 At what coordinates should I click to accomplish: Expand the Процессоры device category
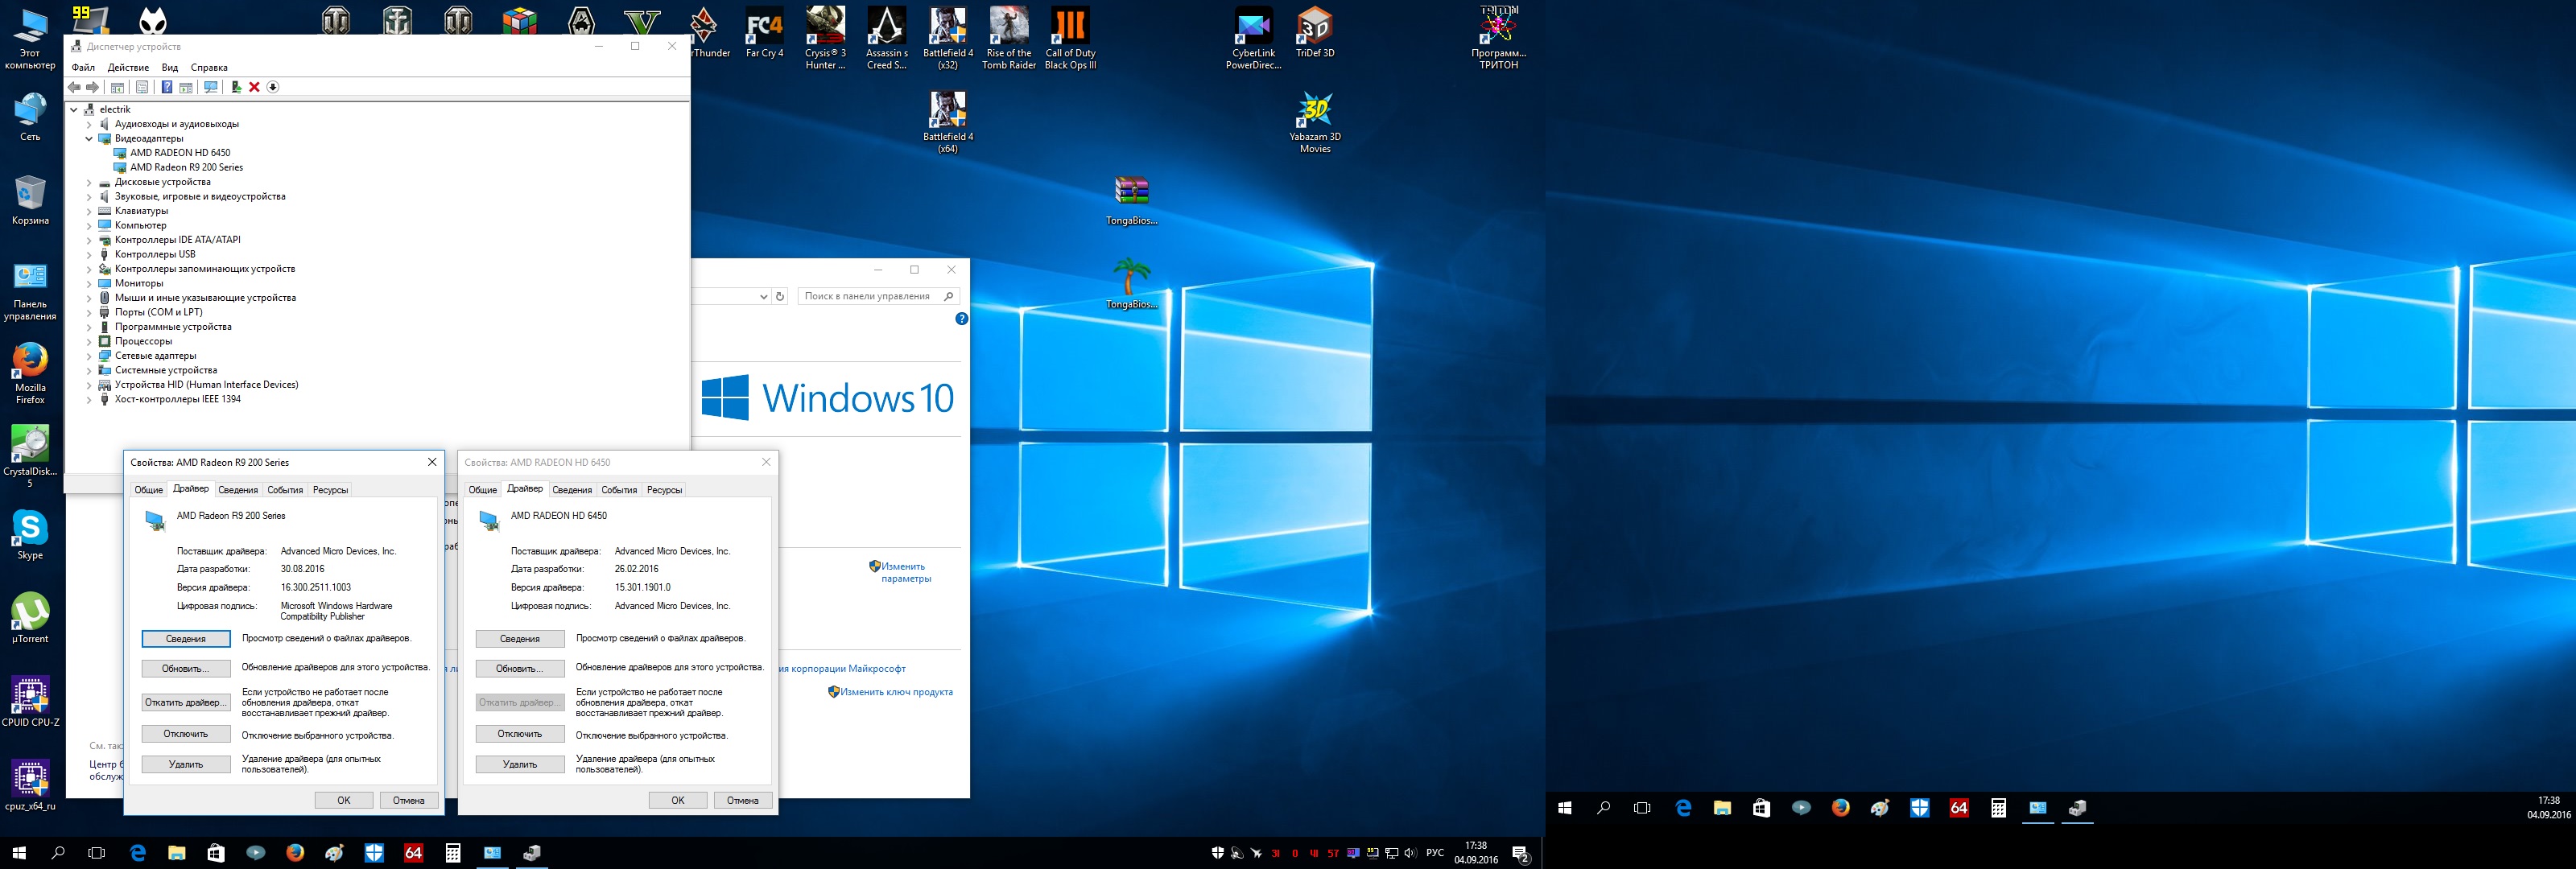click(89, 342)
